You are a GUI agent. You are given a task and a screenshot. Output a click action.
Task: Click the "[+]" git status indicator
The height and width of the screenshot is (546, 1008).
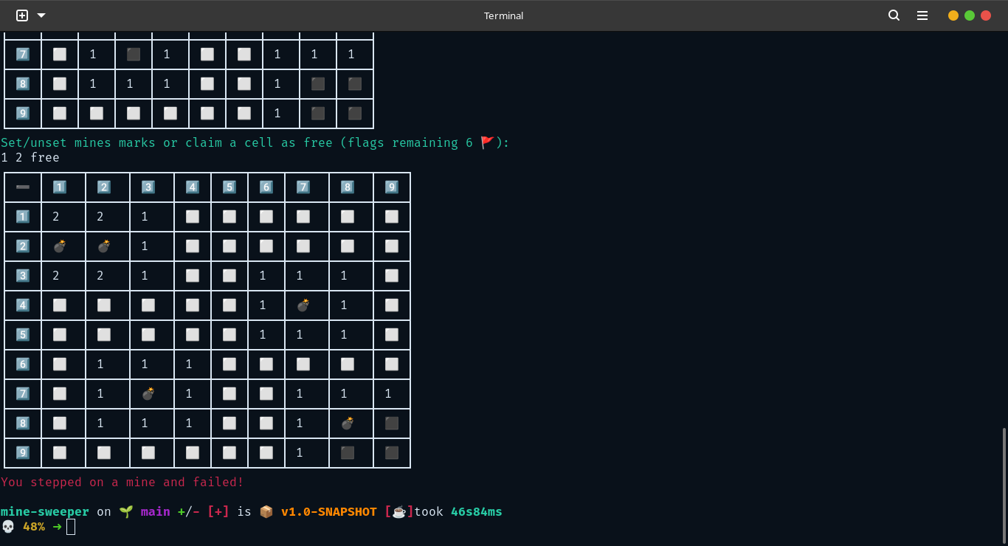[x=218, y=511]
